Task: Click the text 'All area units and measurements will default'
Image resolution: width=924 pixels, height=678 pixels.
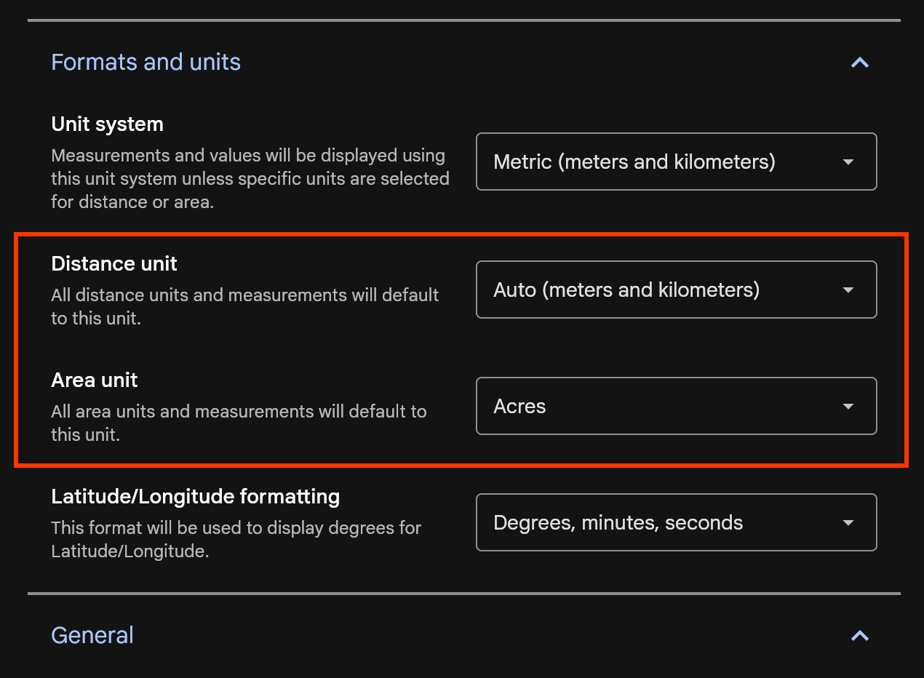Action: point(239,423)
